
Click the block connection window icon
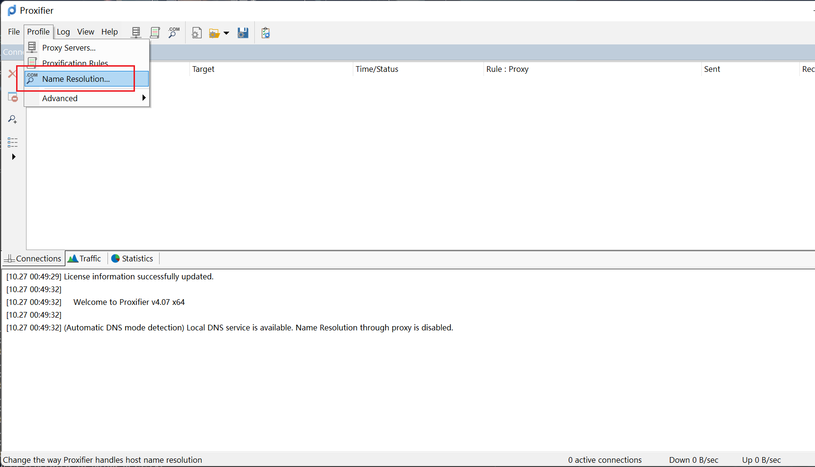[x=13, y=97]
